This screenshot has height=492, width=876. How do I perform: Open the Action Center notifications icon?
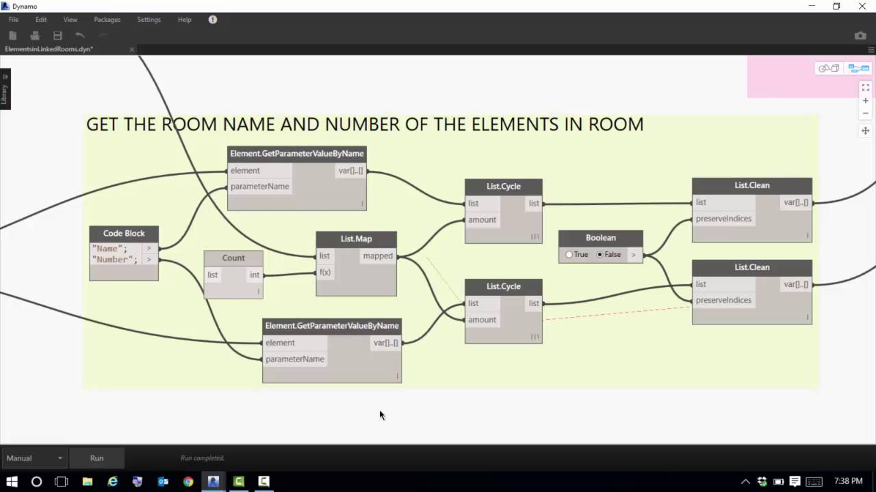pyautogui.click(x=795, y=481)
